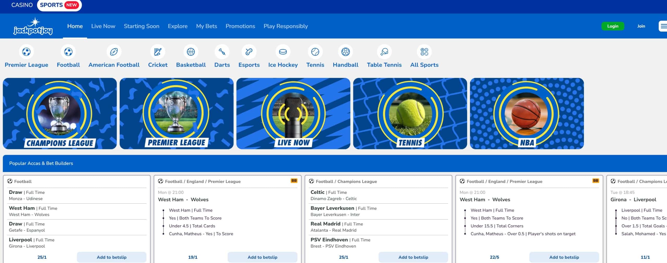Select the Basketball sport icon
The height and width of the screenshot is (263, 667).
pos(191,52)
